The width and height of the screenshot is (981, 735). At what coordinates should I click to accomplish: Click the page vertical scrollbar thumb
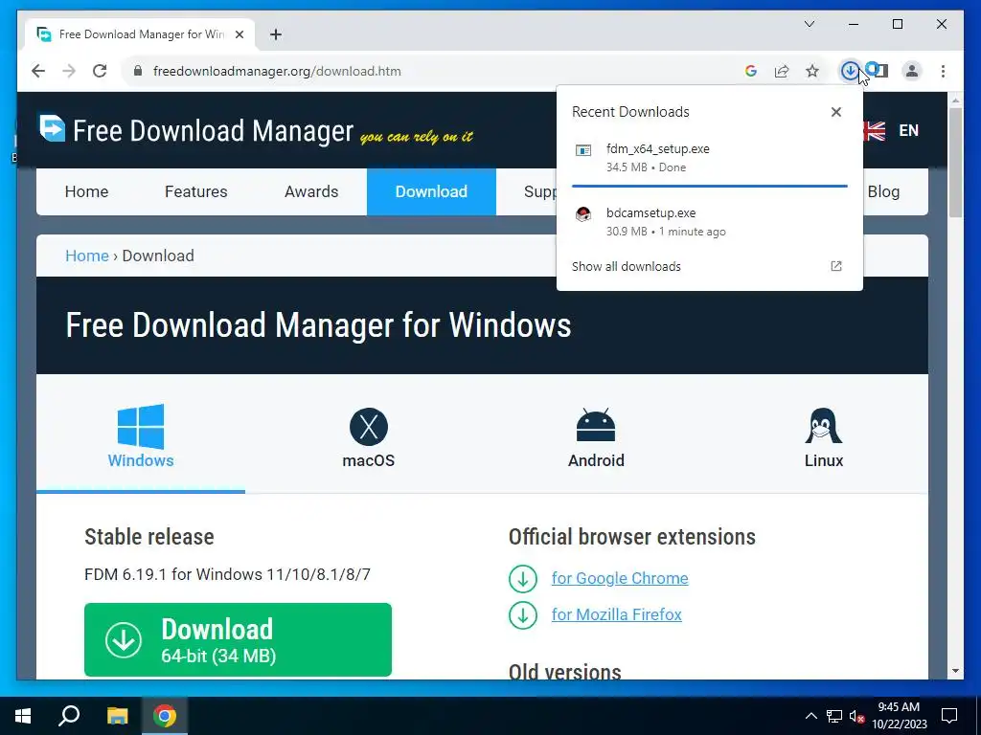(x=955, y=163)
